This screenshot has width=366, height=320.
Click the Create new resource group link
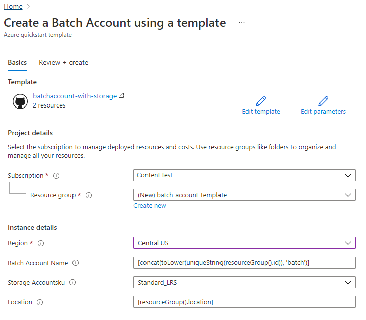coord(150,206)
